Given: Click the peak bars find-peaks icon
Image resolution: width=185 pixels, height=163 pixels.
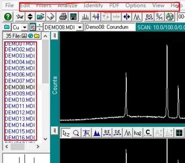Looking at the screenshot, I should point(85,17).
